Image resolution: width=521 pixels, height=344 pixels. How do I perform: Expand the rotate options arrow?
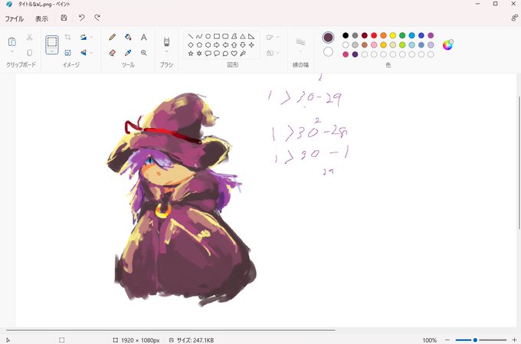point(91,38)
